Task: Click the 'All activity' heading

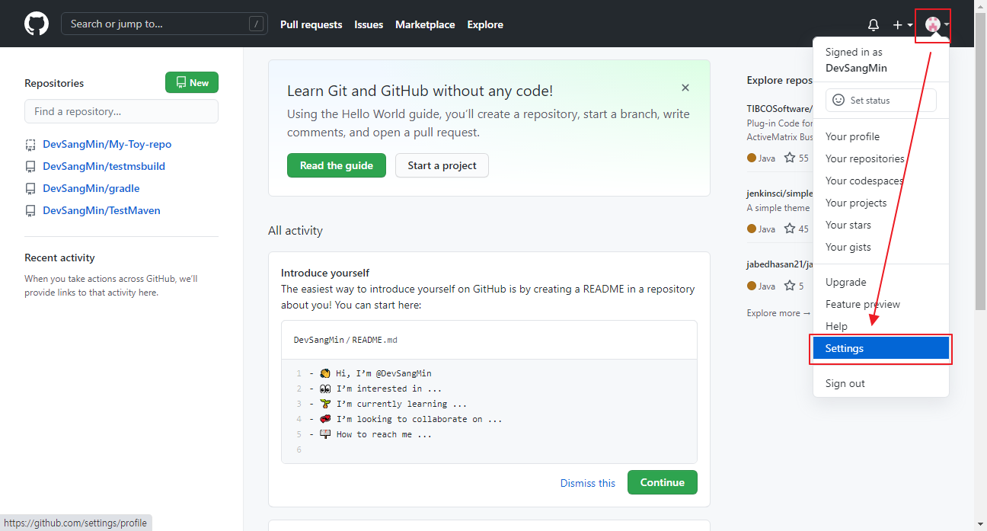Action: pyautogui.click(x=295, y=230)
